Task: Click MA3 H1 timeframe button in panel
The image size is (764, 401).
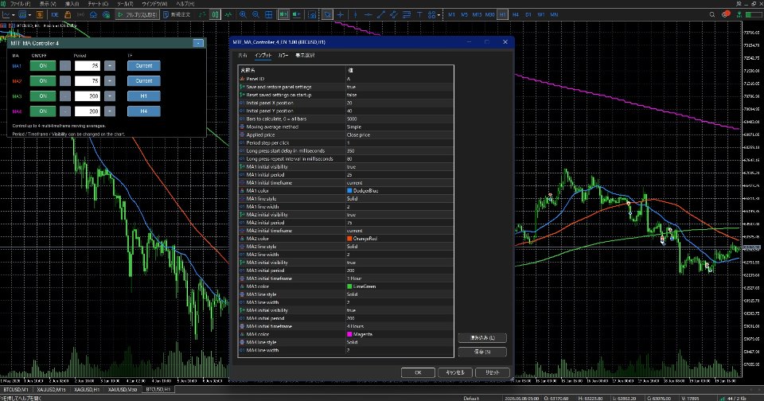Action: tap(144, 96)
